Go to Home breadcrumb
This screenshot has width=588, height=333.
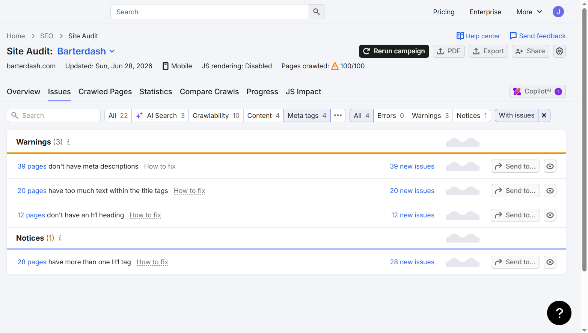16,36
